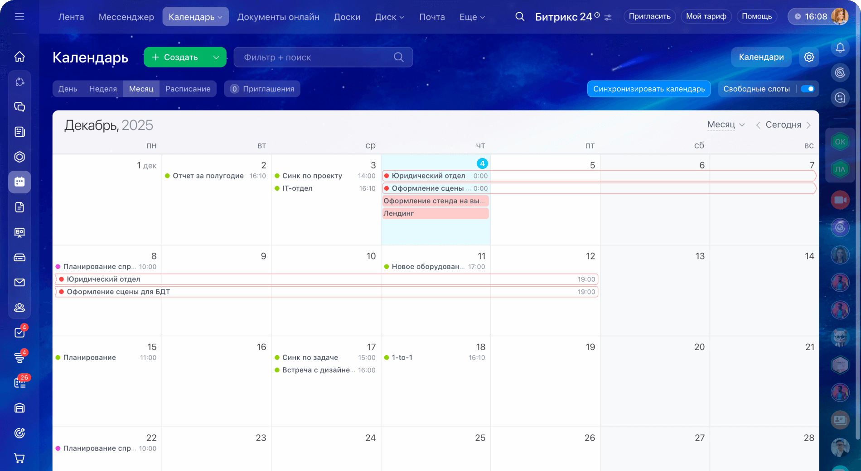Screen dimensions: 861x471
Task: Open calendar settings gear icon
Action: pos(809,57)
